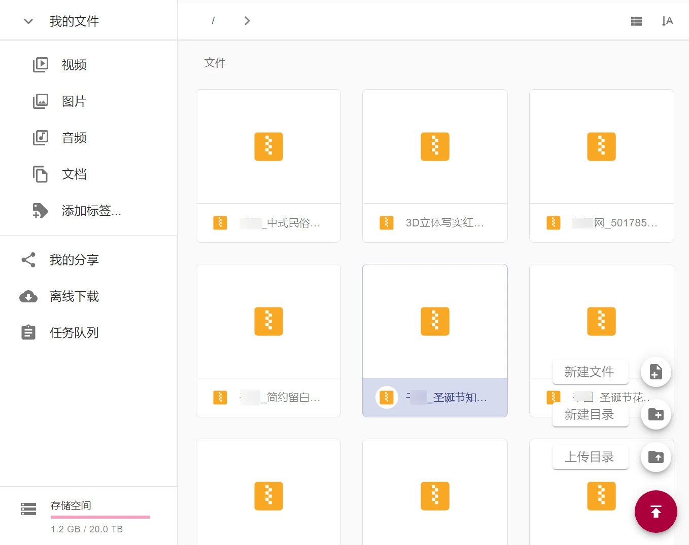This screenshot has height=545, width=689.
Task: Click the audio library icon
Action: point(41,138)
